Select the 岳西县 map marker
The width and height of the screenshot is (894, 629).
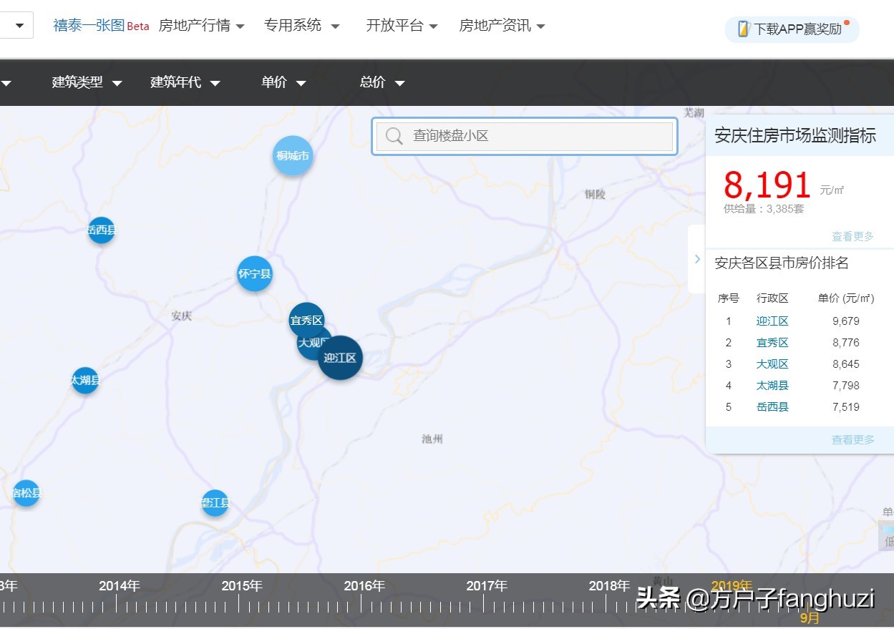(x=101, y=230)
